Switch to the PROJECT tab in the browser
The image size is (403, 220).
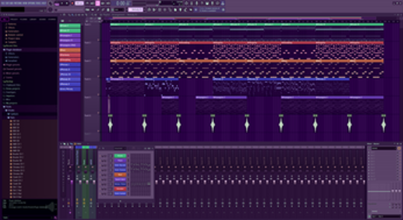pos(14,19)
